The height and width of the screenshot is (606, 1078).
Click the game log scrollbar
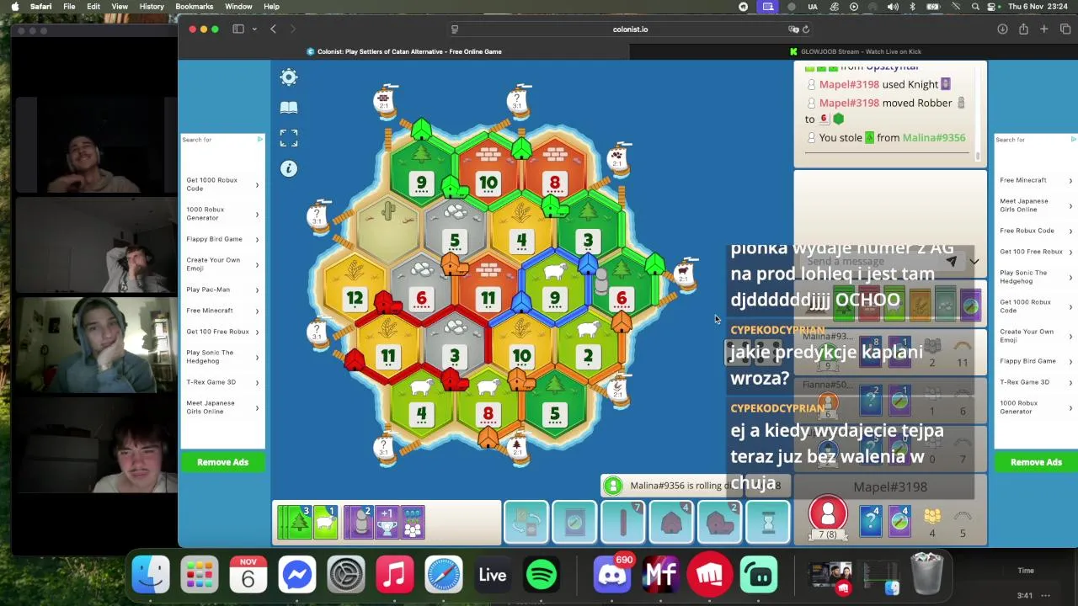click(978, 155)
